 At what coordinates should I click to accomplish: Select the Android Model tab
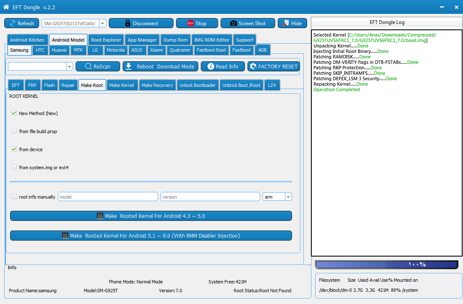click(x=68, y=40)
